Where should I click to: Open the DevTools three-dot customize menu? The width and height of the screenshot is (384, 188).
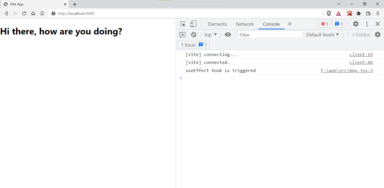point(367,24)
